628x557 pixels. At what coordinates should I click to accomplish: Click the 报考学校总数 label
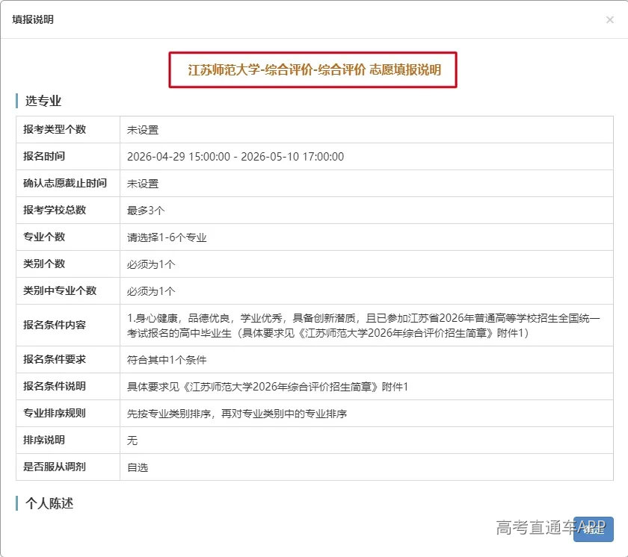click(55, 210)
